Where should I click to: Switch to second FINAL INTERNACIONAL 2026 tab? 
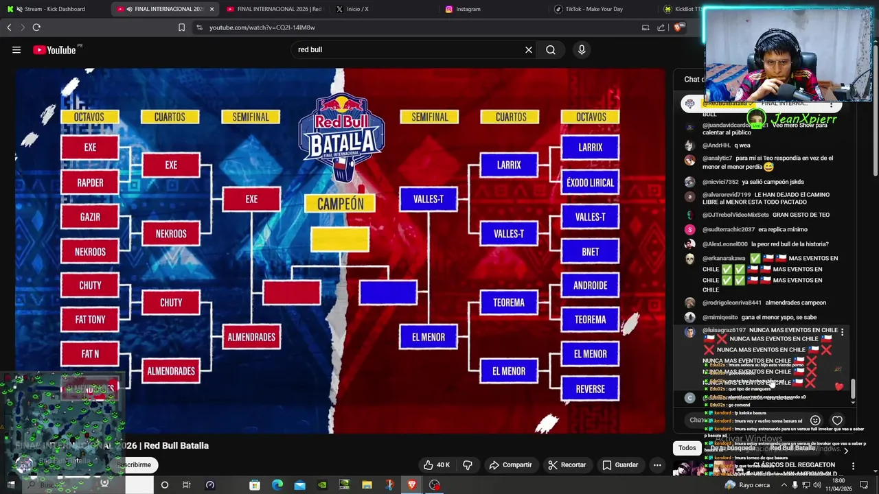click(274, 9)
